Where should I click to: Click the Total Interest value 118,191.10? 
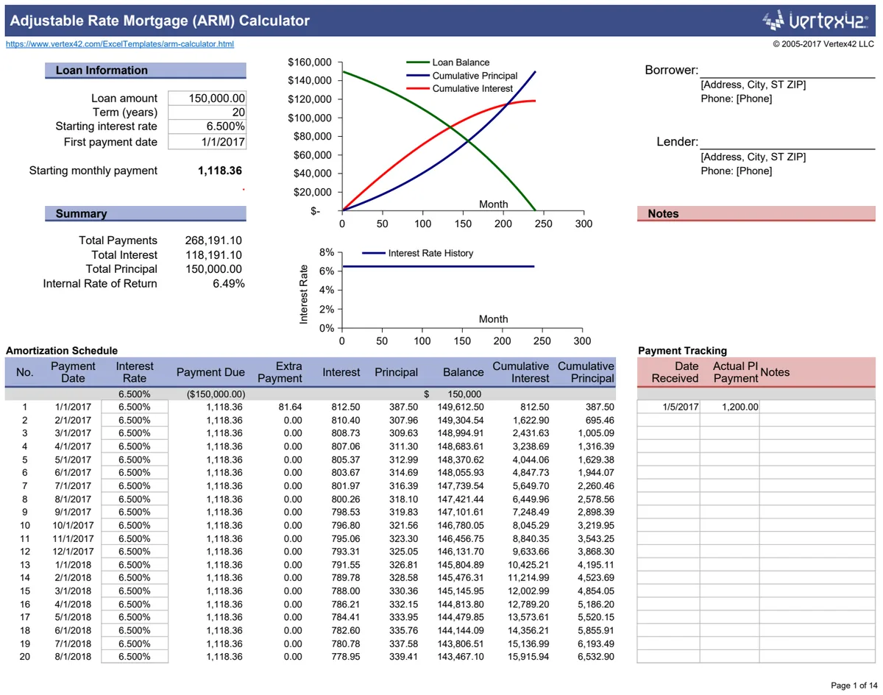pos(213,255)
